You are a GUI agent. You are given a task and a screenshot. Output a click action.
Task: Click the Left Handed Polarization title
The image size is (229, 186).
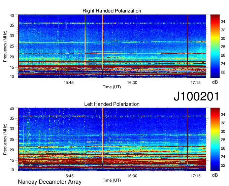pos(112,104)
